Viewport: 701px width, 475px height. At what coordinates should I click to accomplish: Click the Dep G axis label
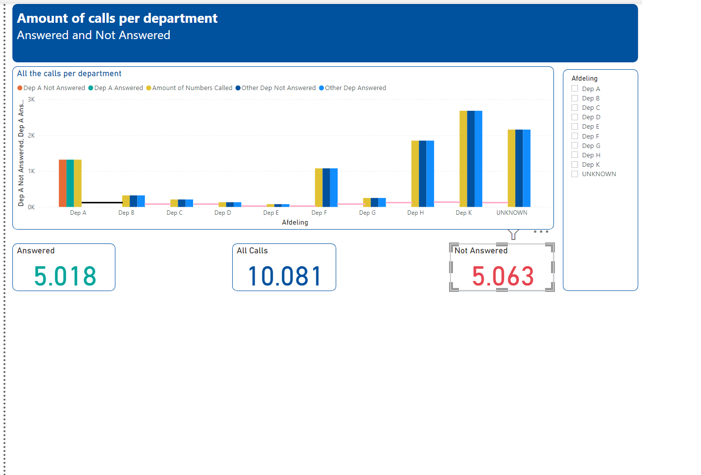pos(367,213)
